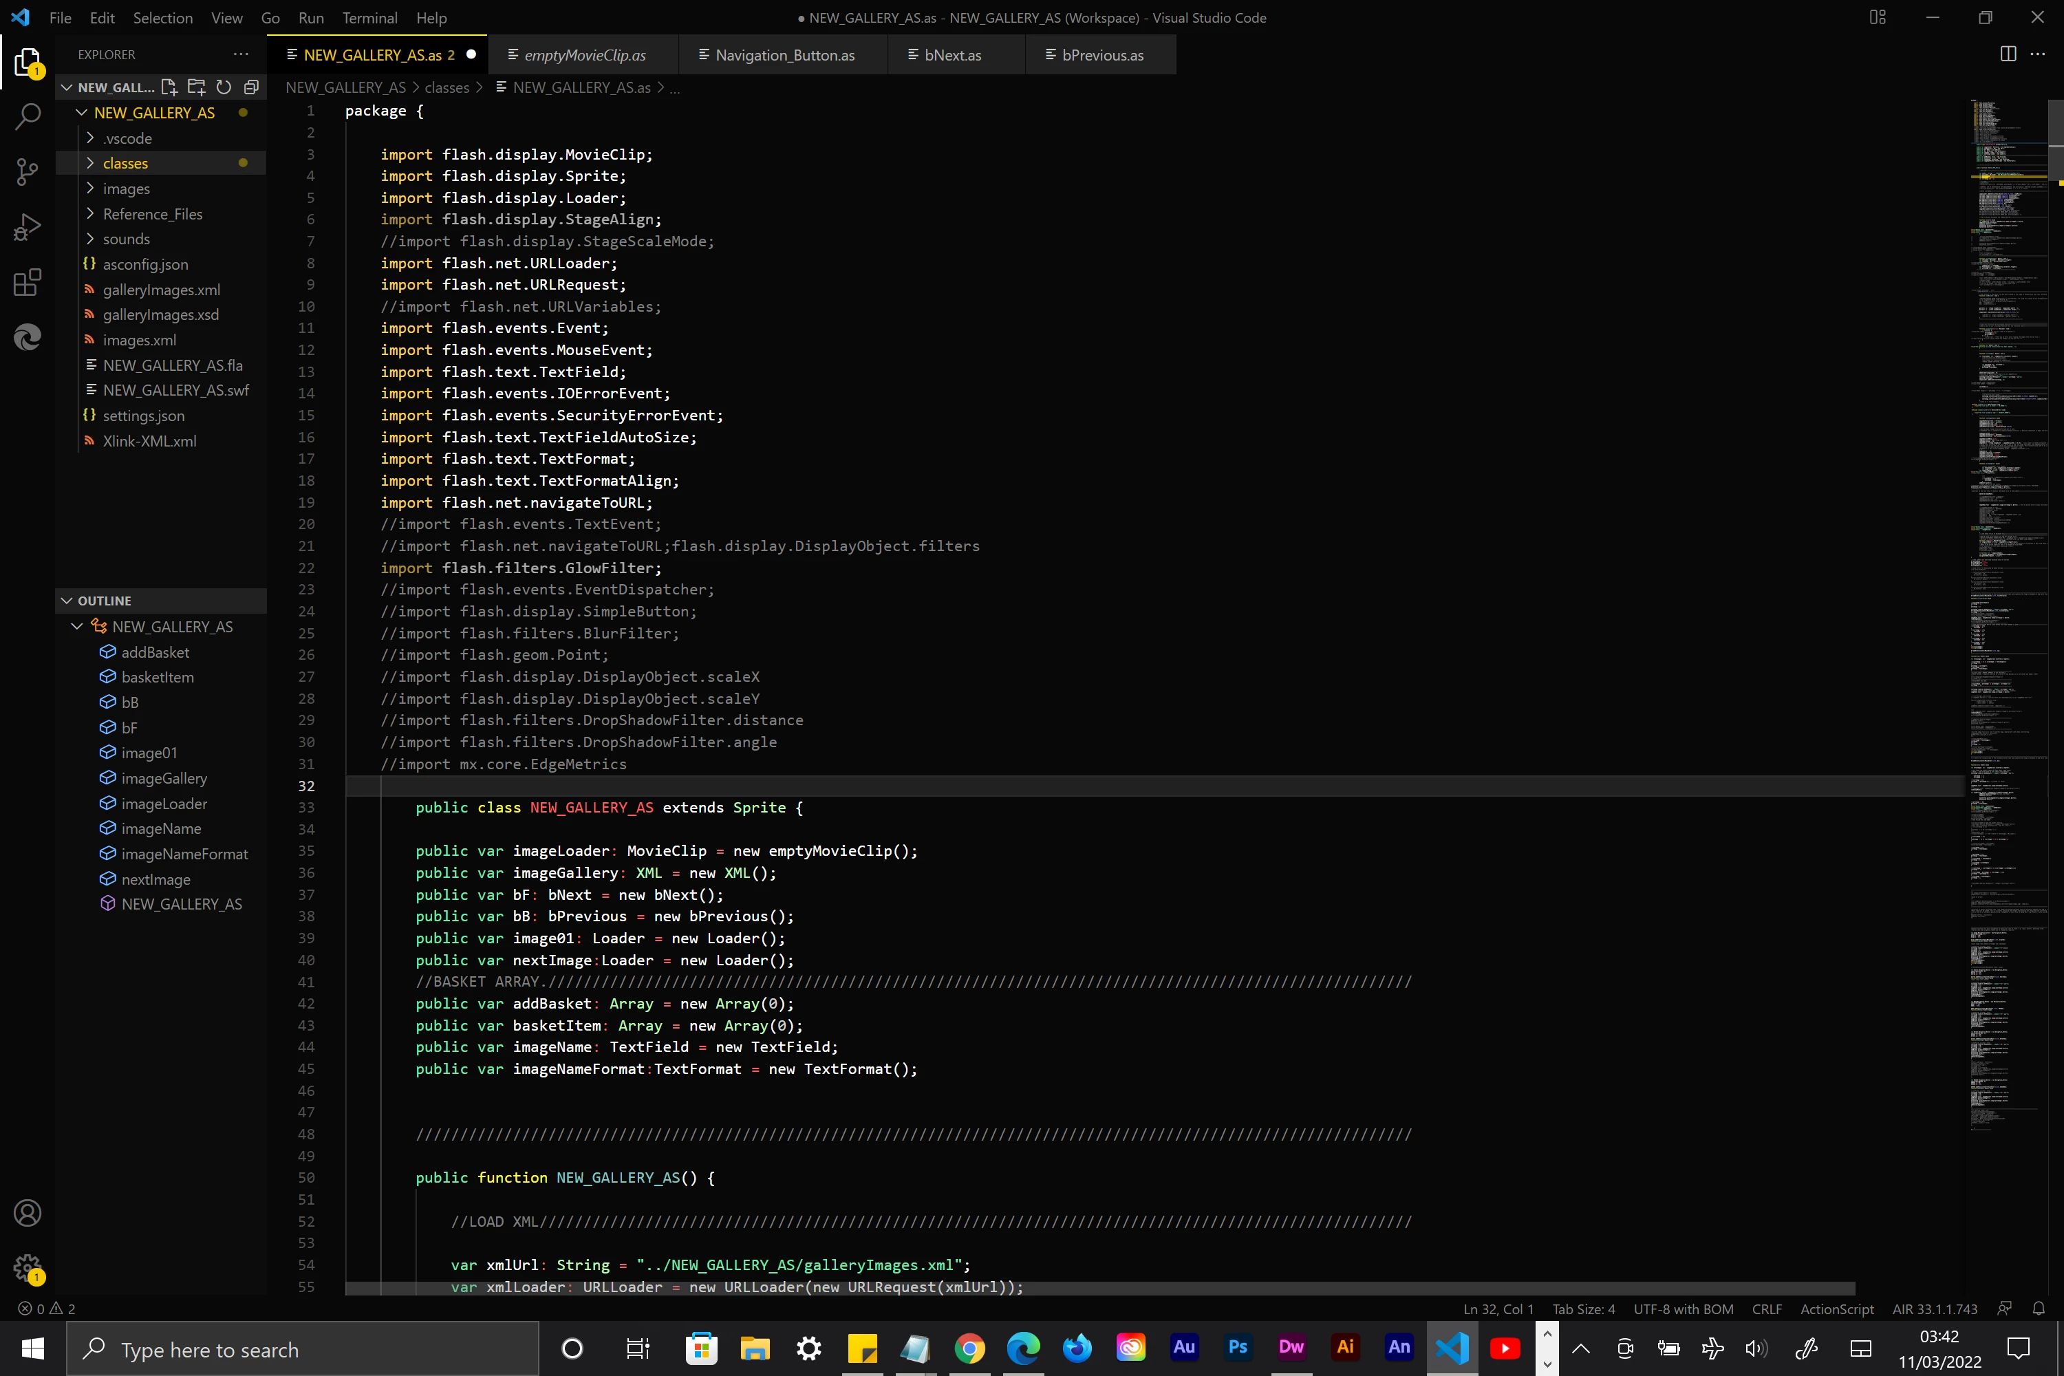
Task: Click the Split Editor Right icon
Action: 2008,54
